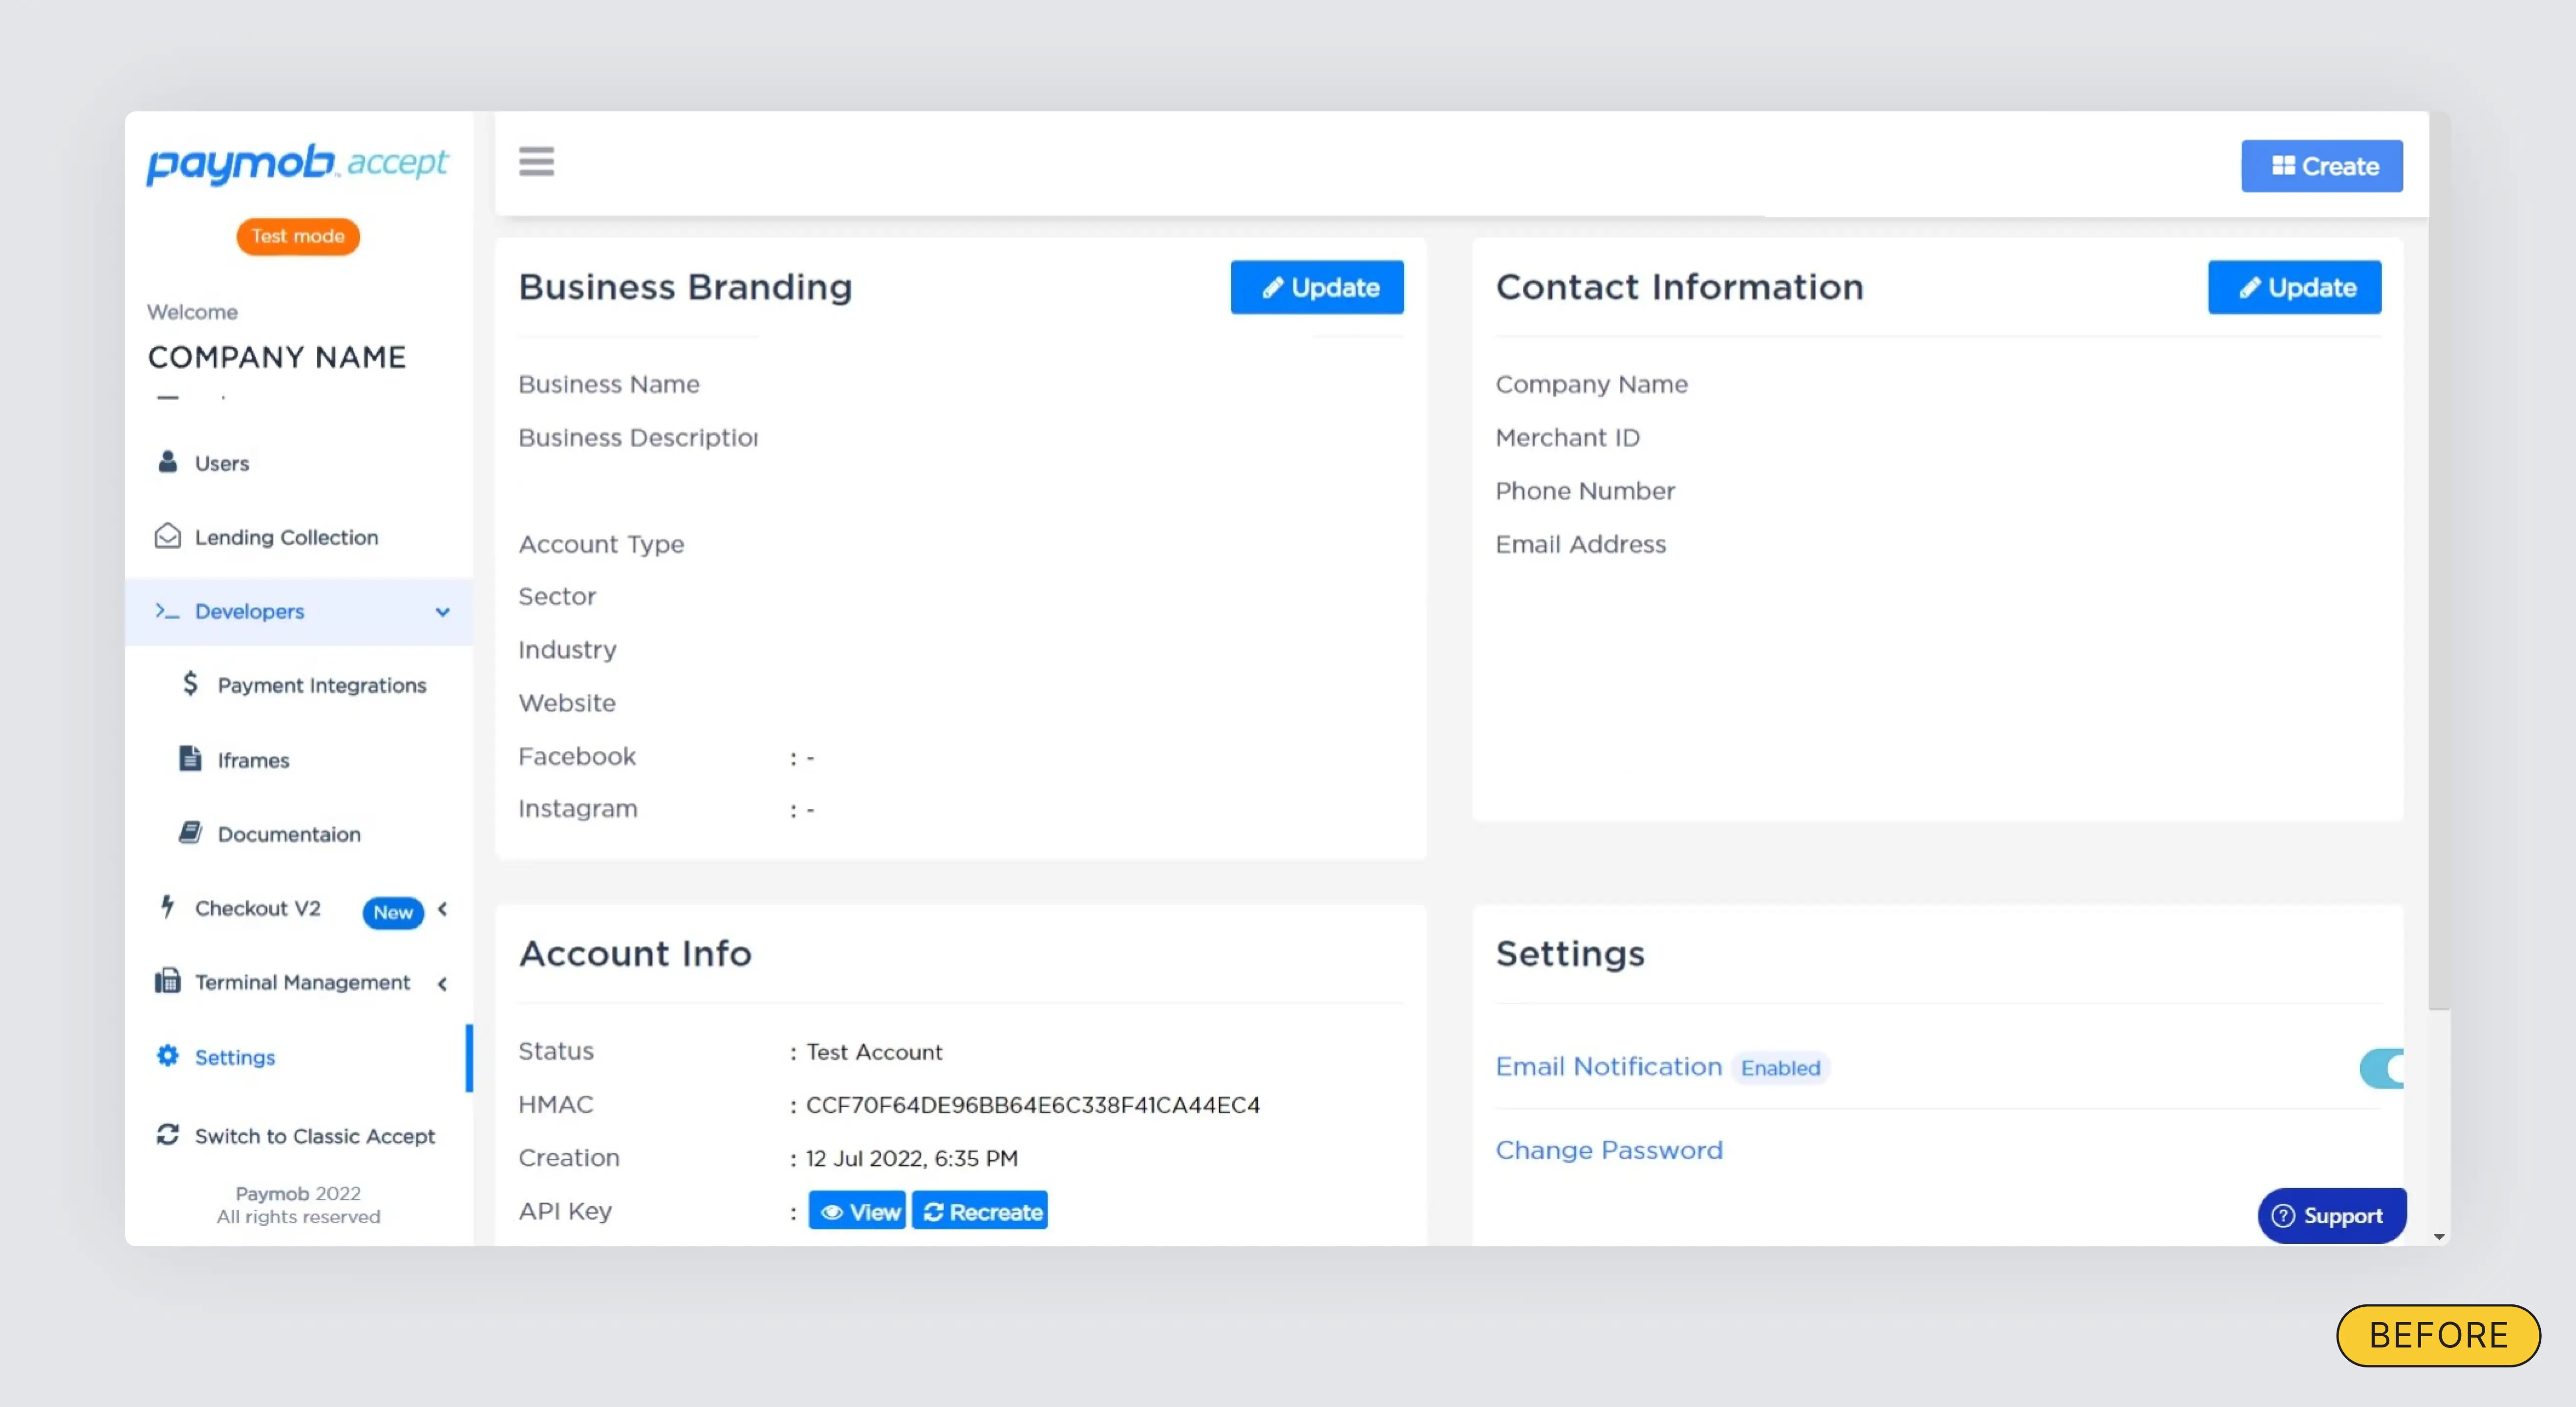Collapse the Developers menu chevron

442,611
